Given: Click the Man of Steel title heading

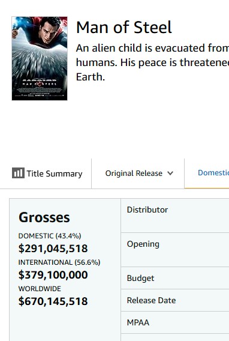Looking at the screenshot, I should pyautogui.click(x=124, y=28).
